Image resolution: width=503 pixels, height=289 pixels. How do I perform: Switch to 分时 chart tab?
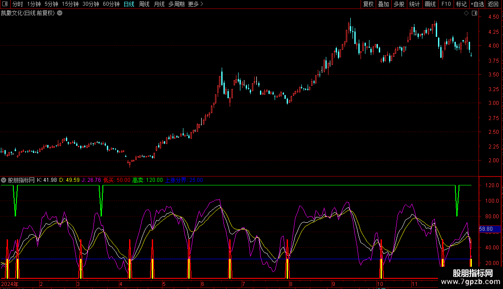(x=18, y=4)
